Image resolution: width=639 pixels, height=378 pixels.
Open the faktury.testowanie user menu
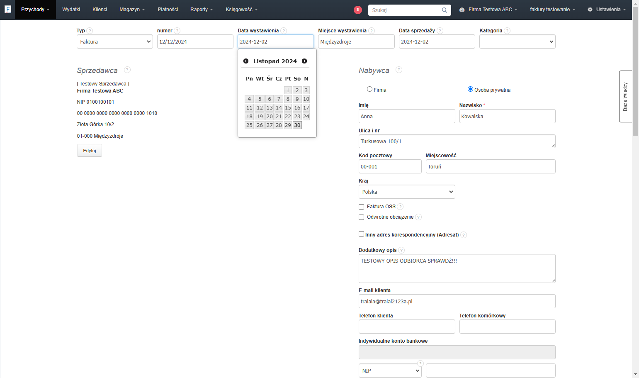pos(552,10)
